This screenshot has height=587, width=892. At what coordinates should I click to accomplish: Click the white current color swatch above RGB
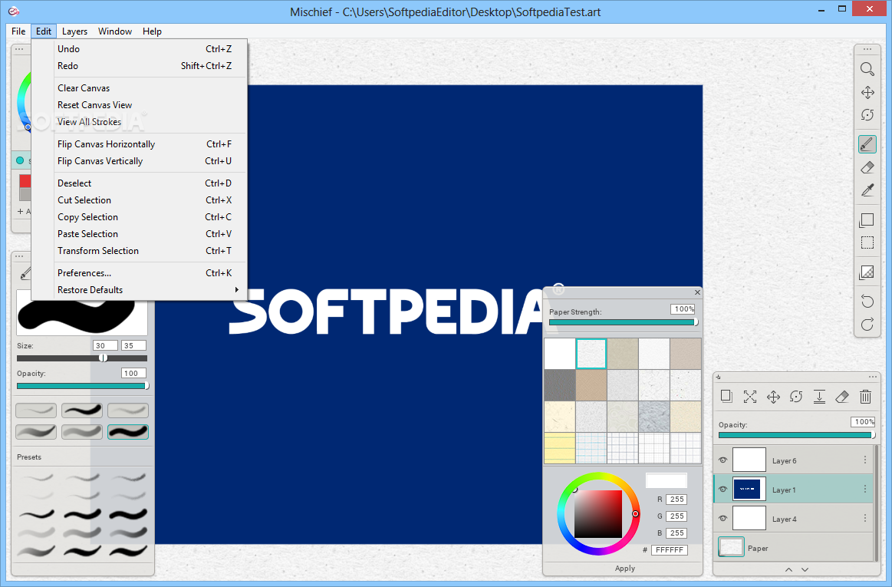pyautogui.click(x=667, y=480)
